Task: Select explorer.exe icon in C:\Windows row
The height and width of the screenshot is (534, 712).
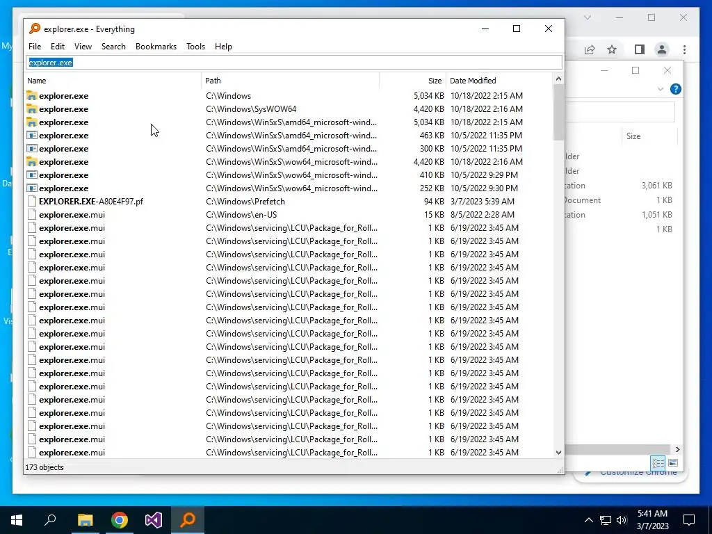Action: (x=31, y=96)
